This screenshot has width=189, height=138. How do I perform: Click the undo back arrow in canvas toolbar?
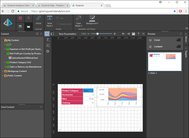click(x=123, y=34)
